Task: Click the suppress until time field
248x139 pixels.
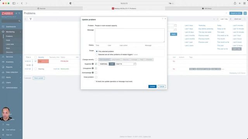Action: (x=124, y=64)
